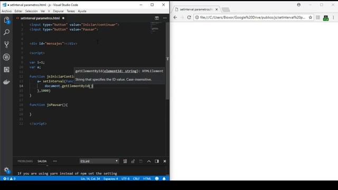Click line 18 function jsPausar

tap(49, 104)
